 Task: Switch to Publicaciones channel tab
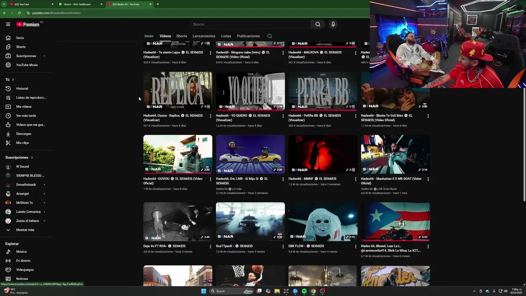coord(248,36)
